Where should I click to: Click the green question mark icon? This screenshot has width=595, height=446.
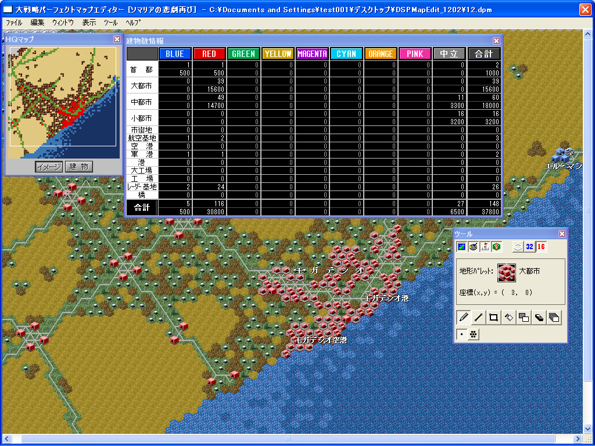[497, 246]
